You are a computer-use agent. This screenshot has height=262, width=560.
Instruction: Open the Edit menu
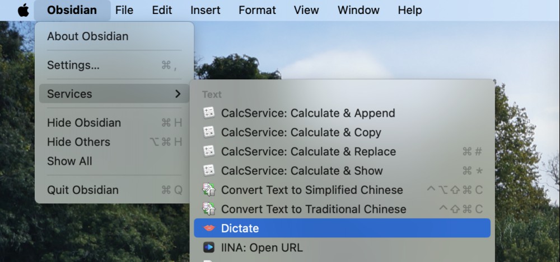[x=162, y=10]
